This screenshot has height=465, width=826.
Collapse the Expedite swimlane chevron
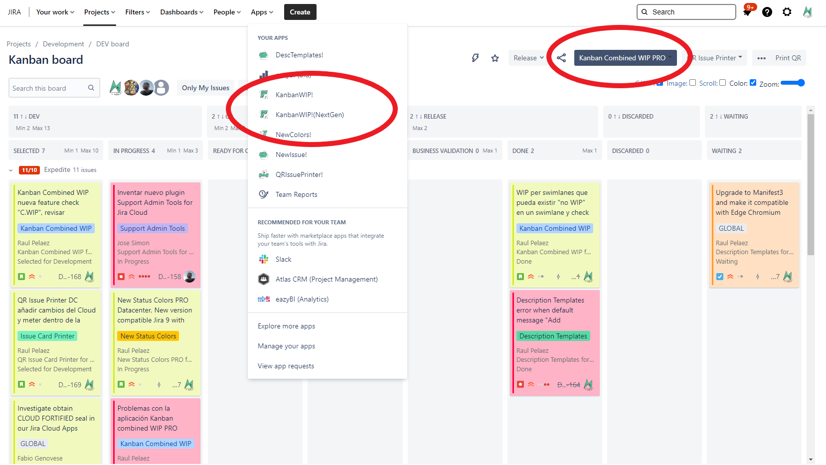click(x=11, y=170)
